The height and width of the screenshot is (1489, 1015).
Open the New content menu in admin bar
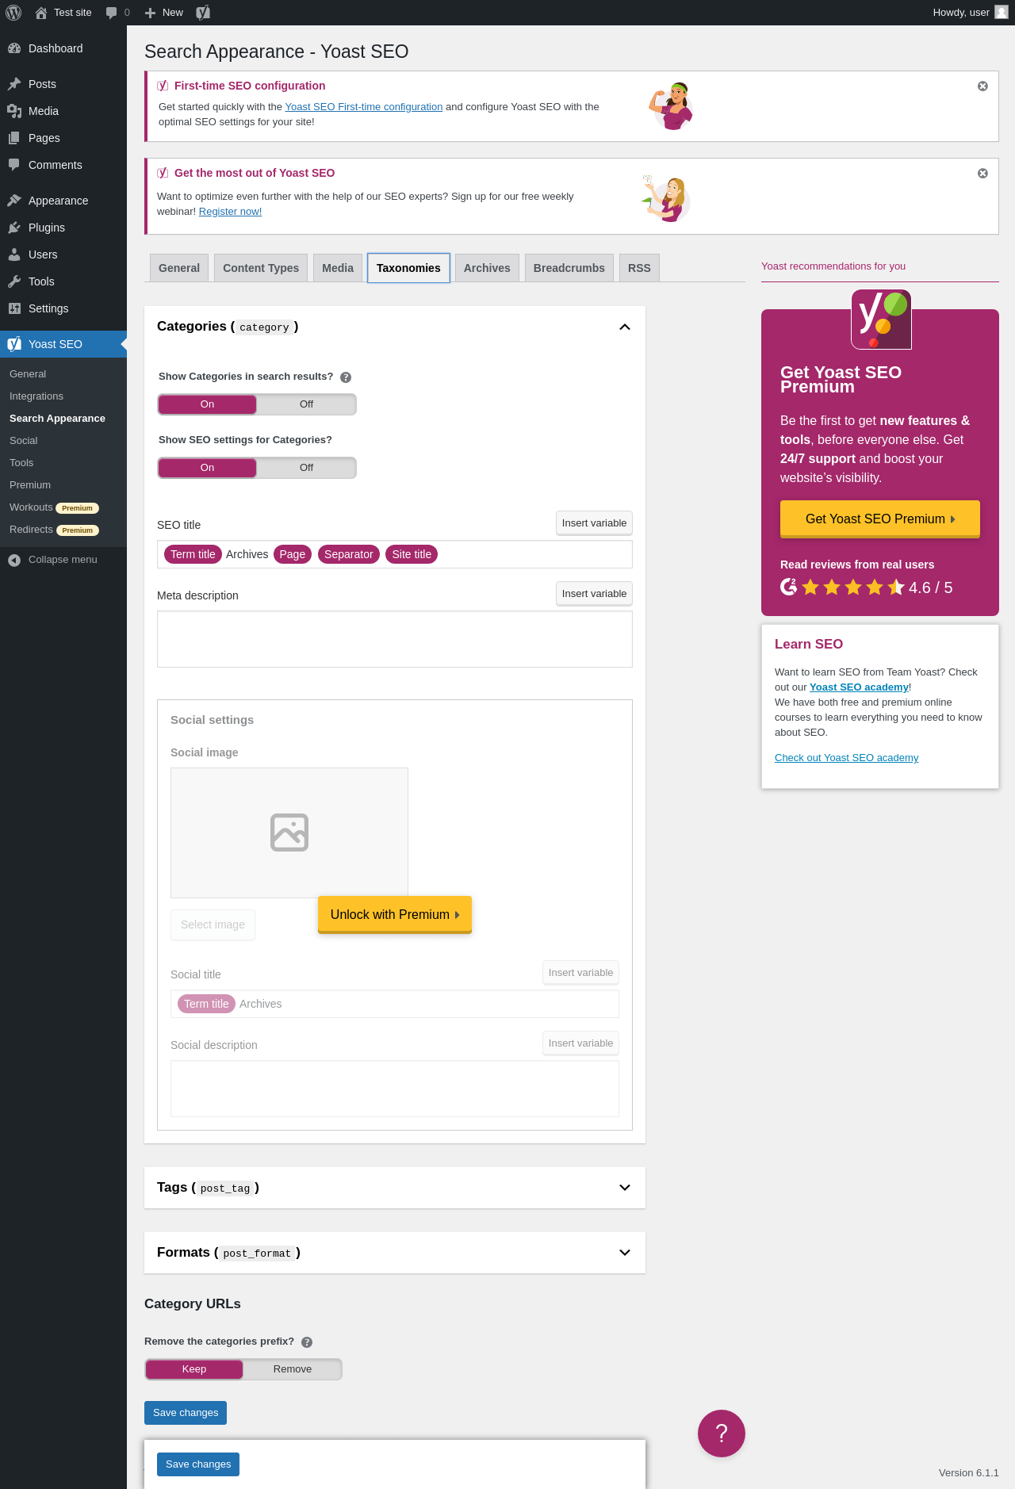(x=164, y=13)
